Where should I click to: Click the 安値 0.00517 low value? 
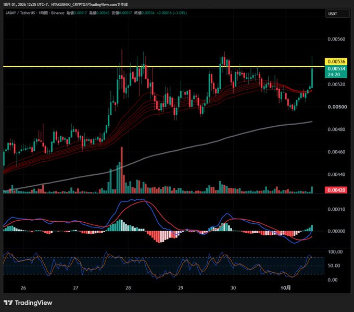tap(122, 13)
